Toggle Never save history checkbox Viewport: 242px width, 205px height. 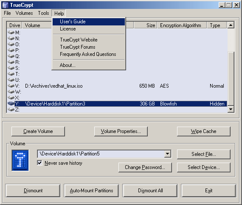tap(39, 163)
